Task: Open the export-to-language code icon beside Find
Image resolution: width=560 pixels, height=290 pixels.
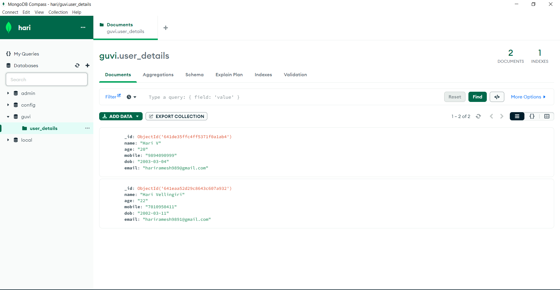Action: (x=497, y=97)
